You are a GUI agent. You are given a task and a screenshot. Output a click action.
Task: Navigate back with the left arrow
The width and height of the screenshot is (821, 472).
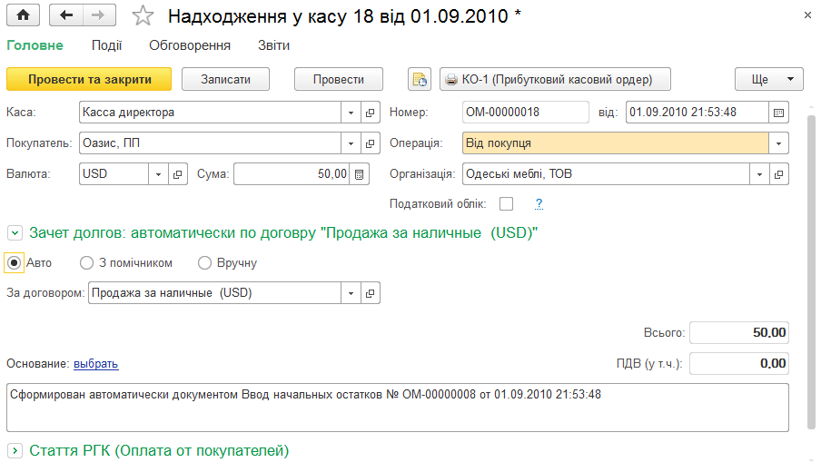pyautogui.click(x=66, y=15)
